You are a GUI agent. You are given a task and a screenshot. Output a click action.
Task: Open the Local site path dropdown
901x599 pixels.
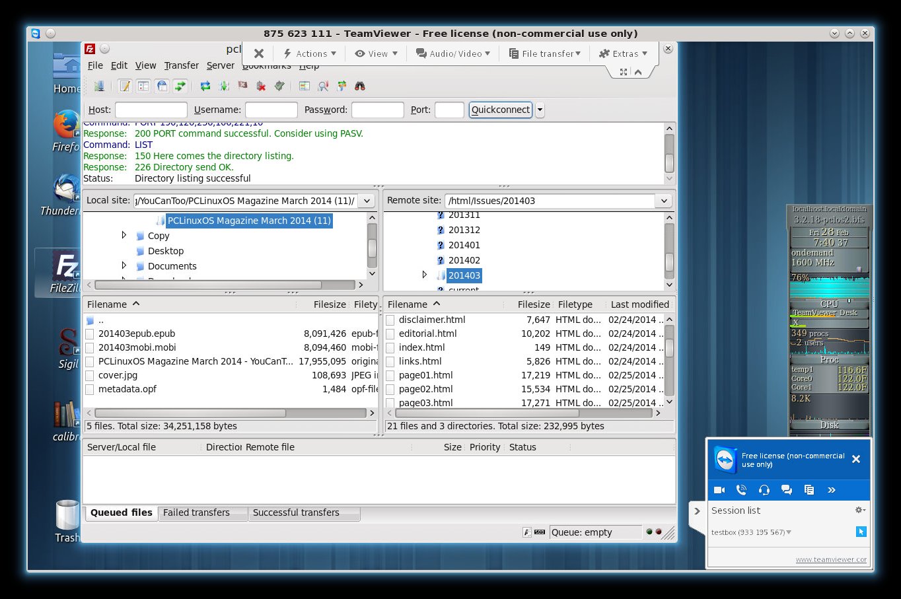coord(367,201)
